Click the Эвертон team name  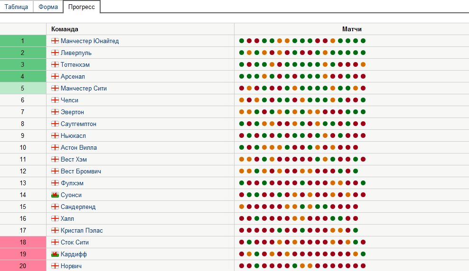(72, 112)
